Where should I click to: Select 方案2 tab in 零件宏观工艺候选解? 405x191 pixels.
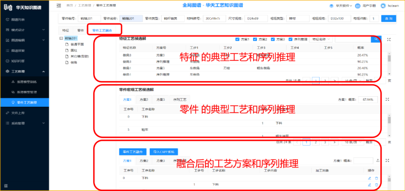pyautogui.click(x=144, y=99)
